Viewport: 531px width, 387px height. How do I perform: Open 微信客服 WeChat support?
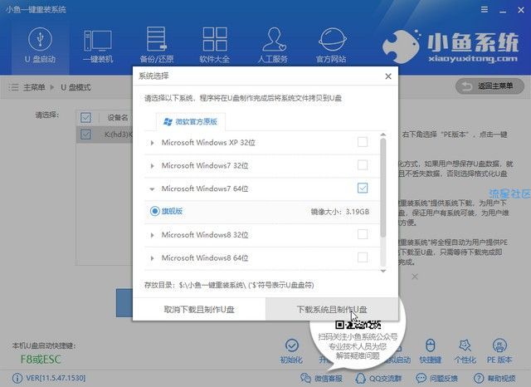click(x=321, y=378)
